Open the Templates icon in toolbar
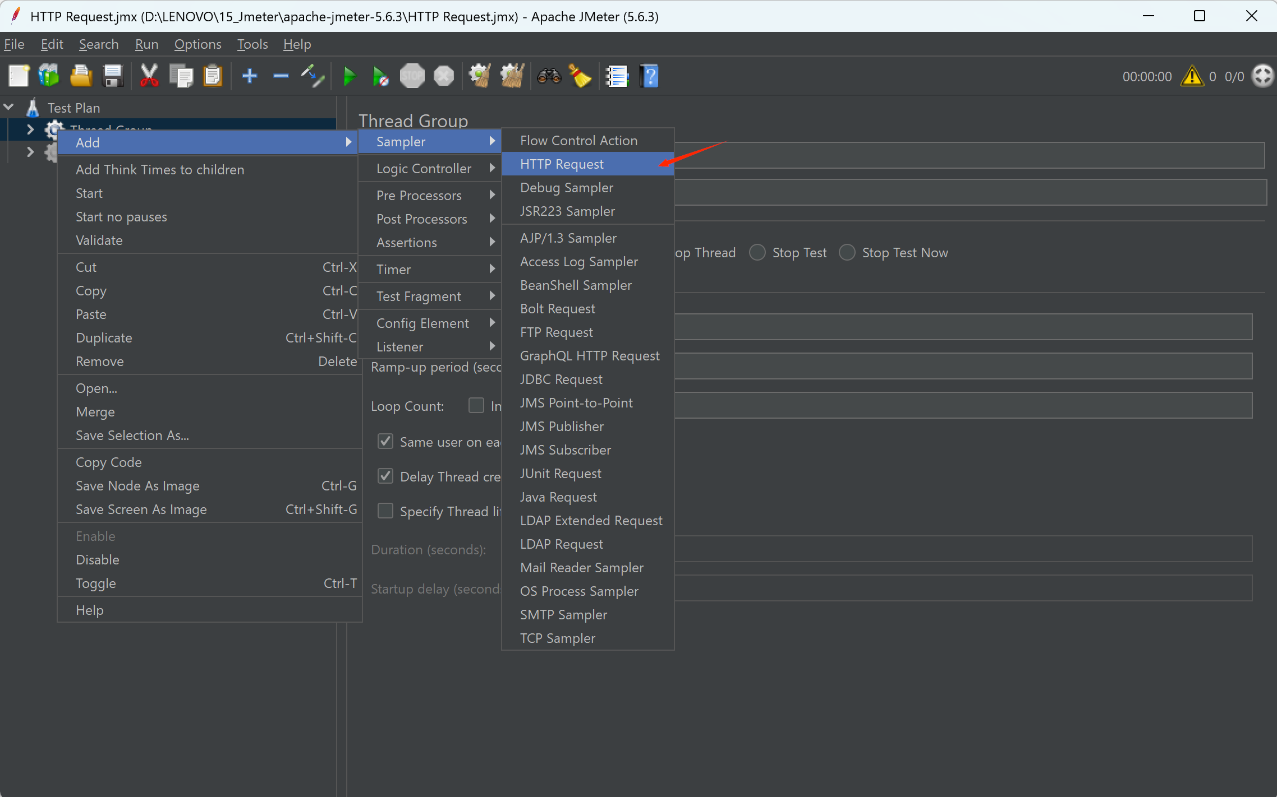The width and height of the screenshot is (1277, 797). [x=49, y=76]
